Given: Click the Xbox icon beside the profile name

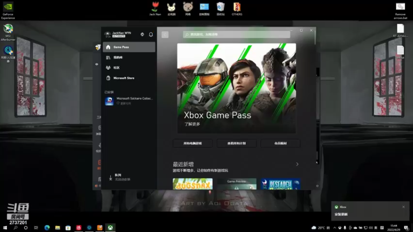Looking at the screenshot, I should coord(142,35).
